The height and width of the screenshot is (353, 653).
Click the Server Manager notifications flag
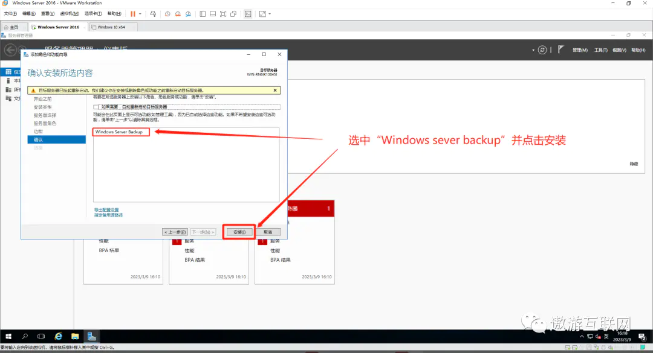pos(560,49)
